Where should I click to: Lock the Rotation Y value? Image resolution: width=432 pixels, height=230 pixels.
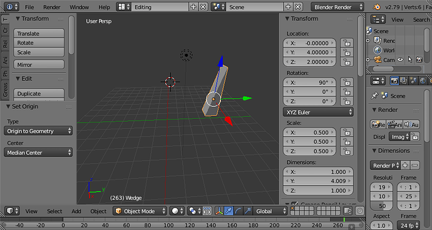[347, 92]
